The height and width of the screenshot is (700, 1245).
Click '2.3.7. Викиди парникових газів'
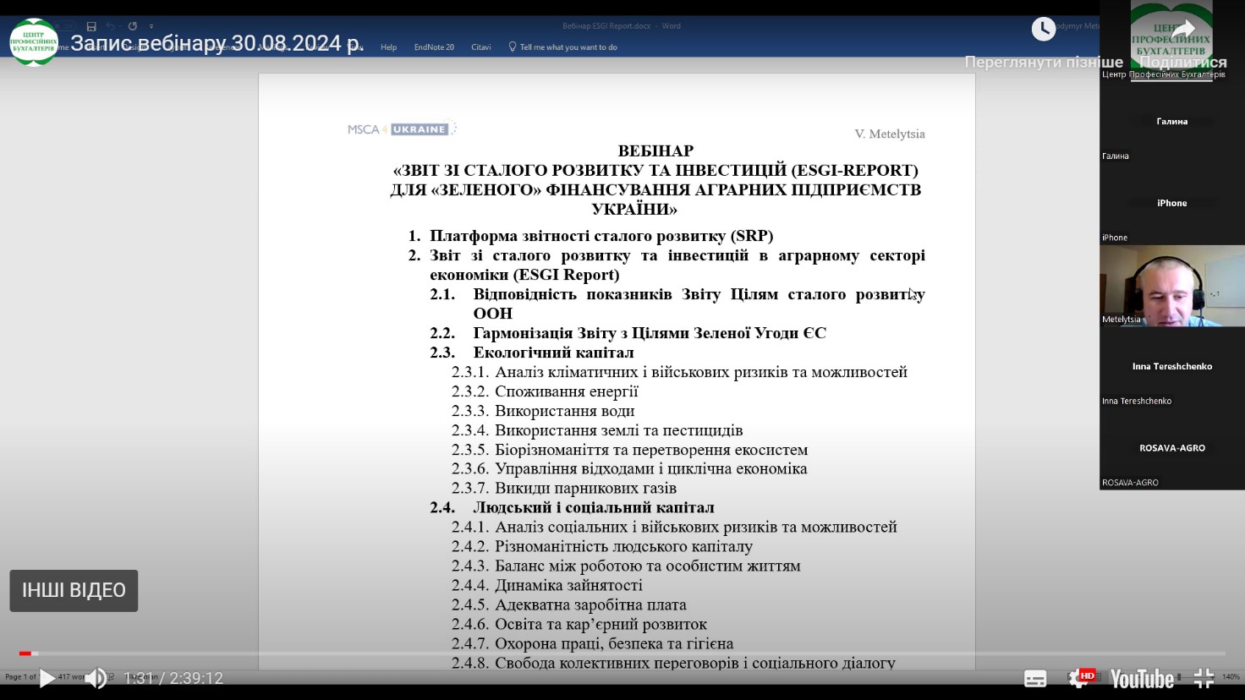click(564, 488)
